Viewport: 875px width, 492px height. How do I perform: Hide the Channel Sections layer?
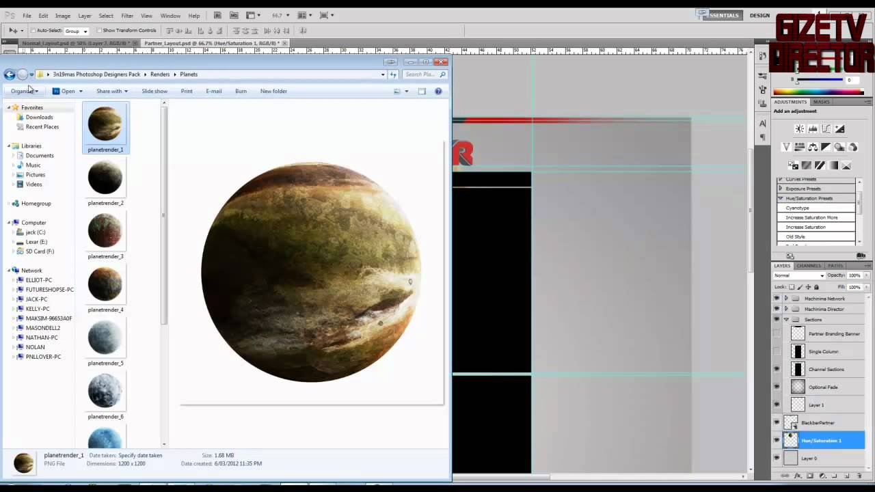point(777,369)
